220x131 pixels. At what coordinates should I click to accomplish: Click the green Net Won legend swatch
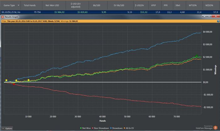pyautogui.click(x=81, y=128)
